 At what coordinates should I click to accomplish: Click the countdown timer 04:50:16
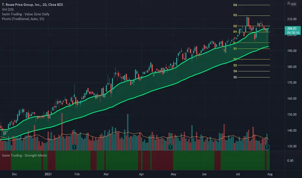point(293,32)
